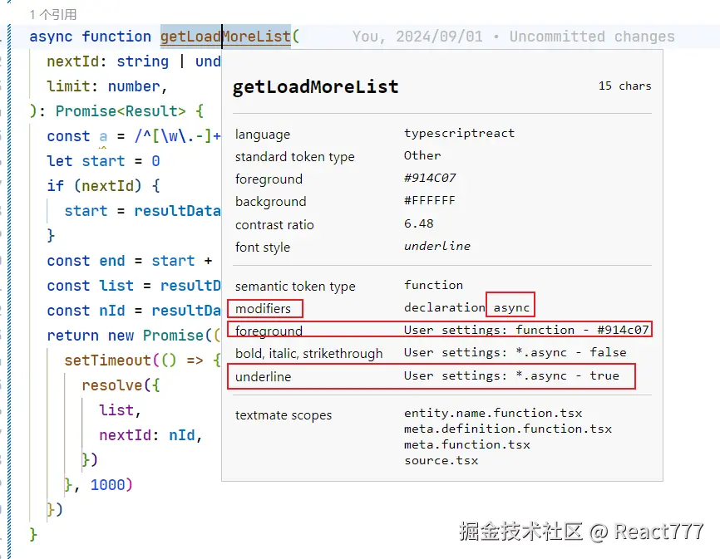Click the foreground hex value #914C07
This screenshot has width=720, height=559.
[430, 178]
